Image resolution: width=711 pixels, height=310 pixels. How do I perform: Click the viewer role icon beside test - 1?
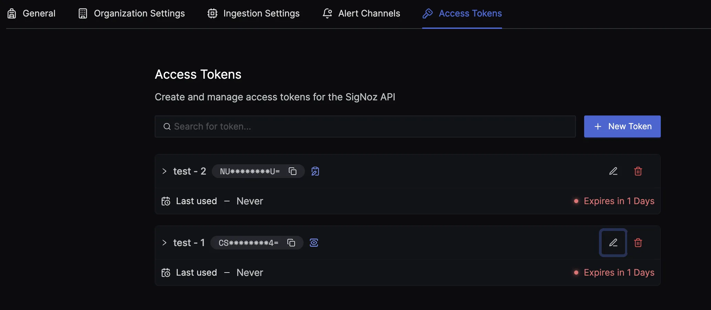coord(314,243)
